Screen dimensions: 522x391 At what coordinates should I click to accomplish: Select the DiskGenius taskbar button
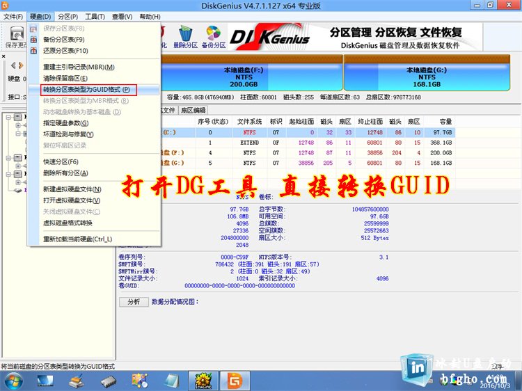tap(235, 381)
